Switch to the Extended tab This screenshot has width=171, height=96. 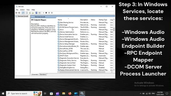click(x=35, y=74)
